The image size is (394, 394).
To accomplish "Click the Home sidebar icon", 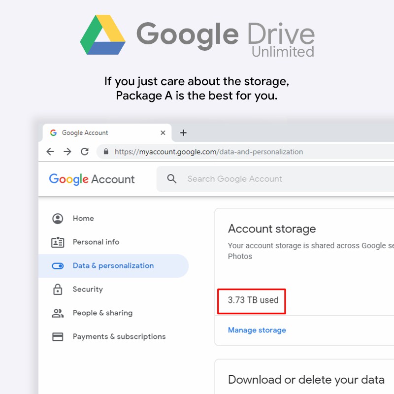I will [58, 218].
